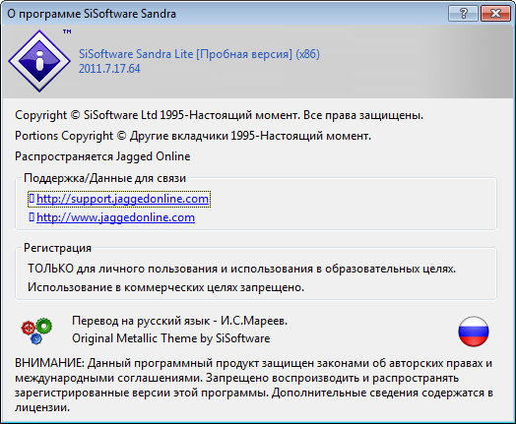Click the Регистрация group label
Screen dimensions: 516x424
click(x=57, y=248)
